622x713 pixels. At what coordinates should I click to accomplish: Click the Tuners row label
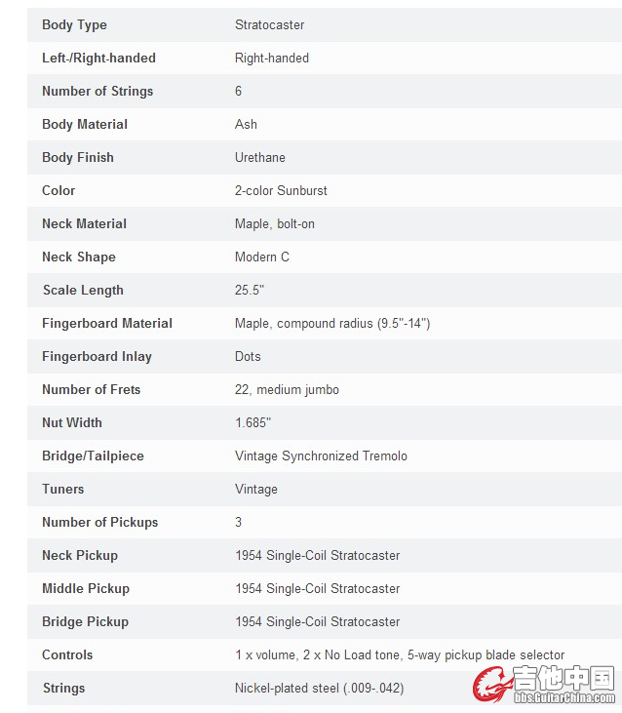[x=62, y=489]
